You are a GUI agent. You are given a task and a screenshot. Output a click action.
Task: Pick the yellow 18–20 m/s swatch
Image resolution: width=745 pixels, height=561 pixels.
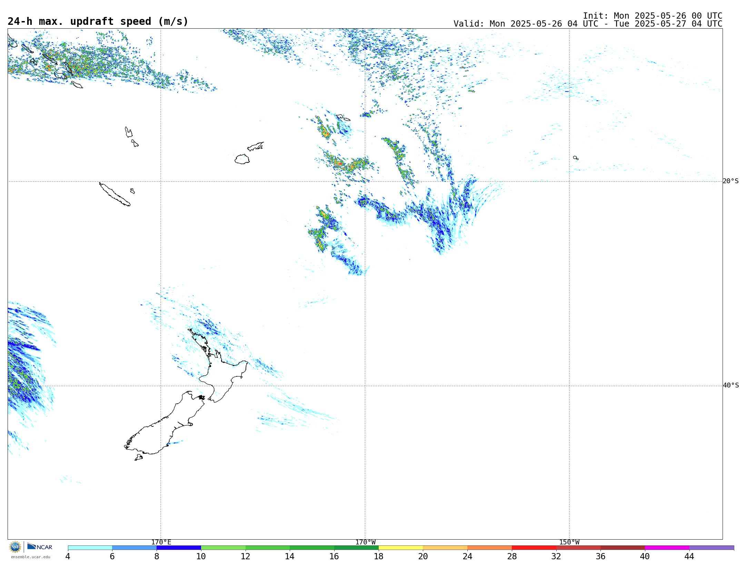click(x=401, y=548)
